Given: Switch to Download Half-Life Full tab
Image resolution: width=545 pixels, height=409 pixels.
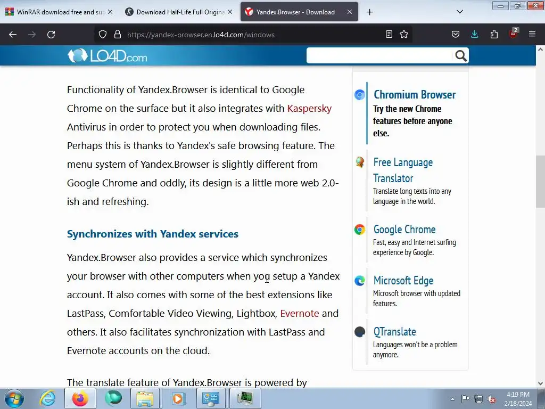Looking at the screenshot, I should pyautogui.click(x=179, y=12).
